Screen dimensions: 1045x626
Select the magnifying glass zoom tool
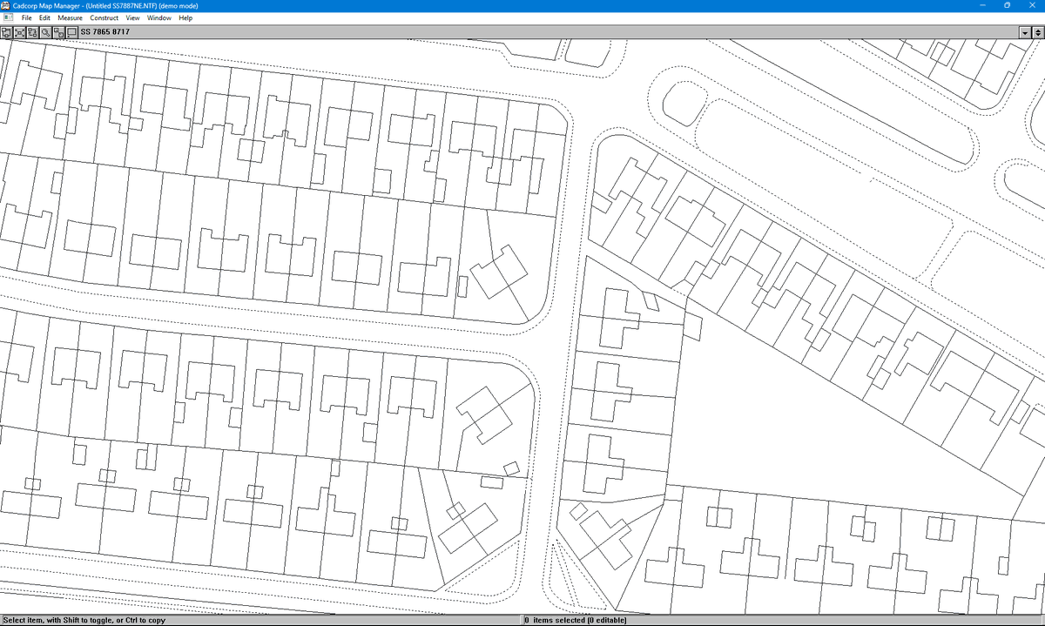pos(45,32)
